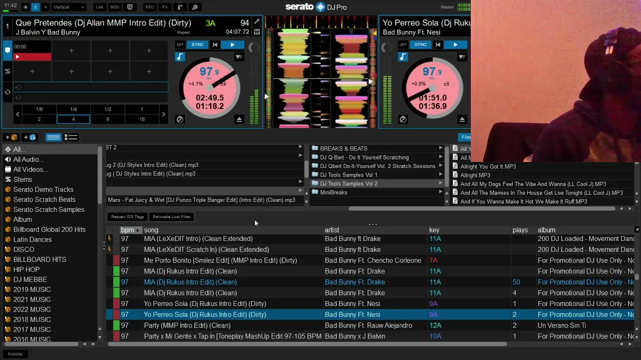Add a new crate

[x=11, y=137]
